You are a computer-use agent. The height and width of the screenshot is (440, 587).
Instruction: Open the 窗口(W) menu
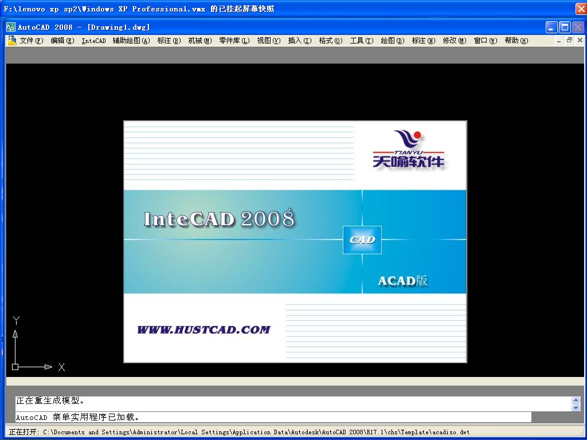[485, 41]
